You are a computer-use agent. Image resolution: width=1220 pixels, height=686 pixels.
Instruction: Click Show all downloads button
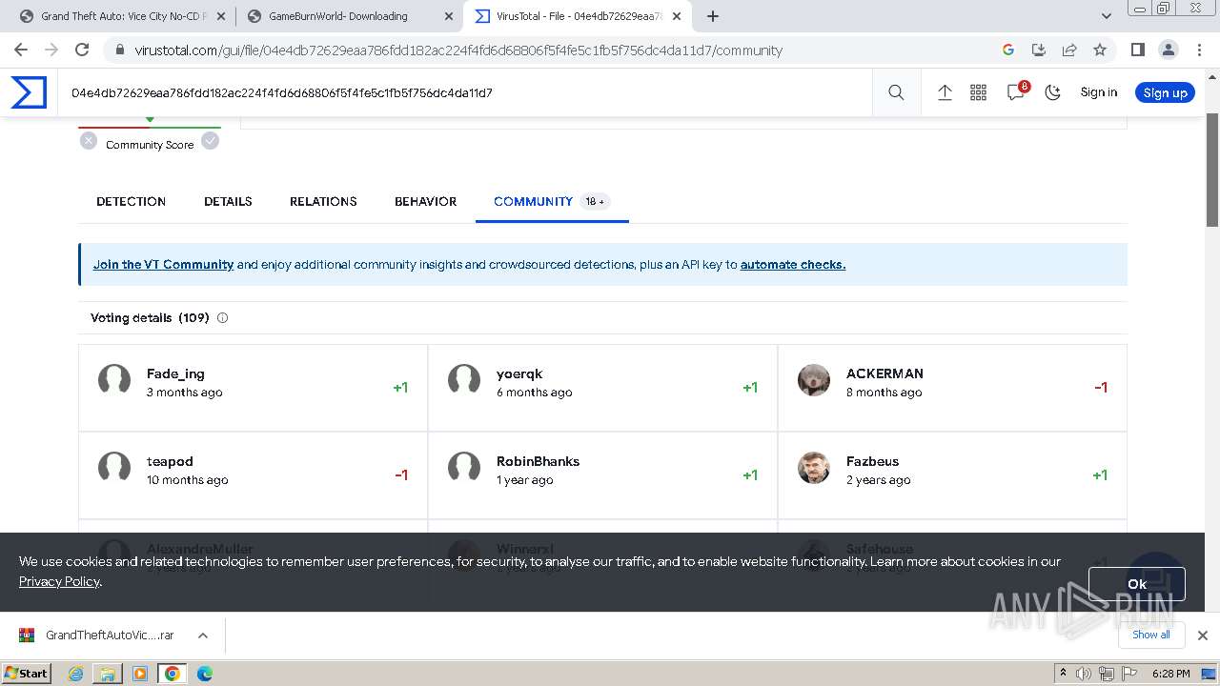coord(1150,635)
